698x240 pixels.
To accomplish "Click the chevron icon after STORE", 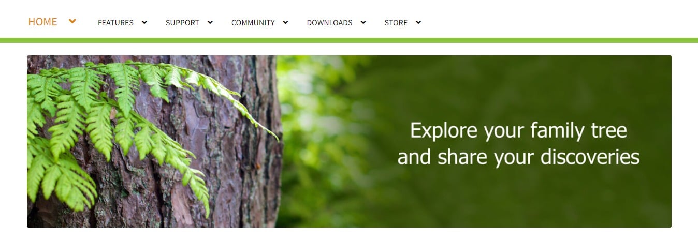I will [418, 22].
